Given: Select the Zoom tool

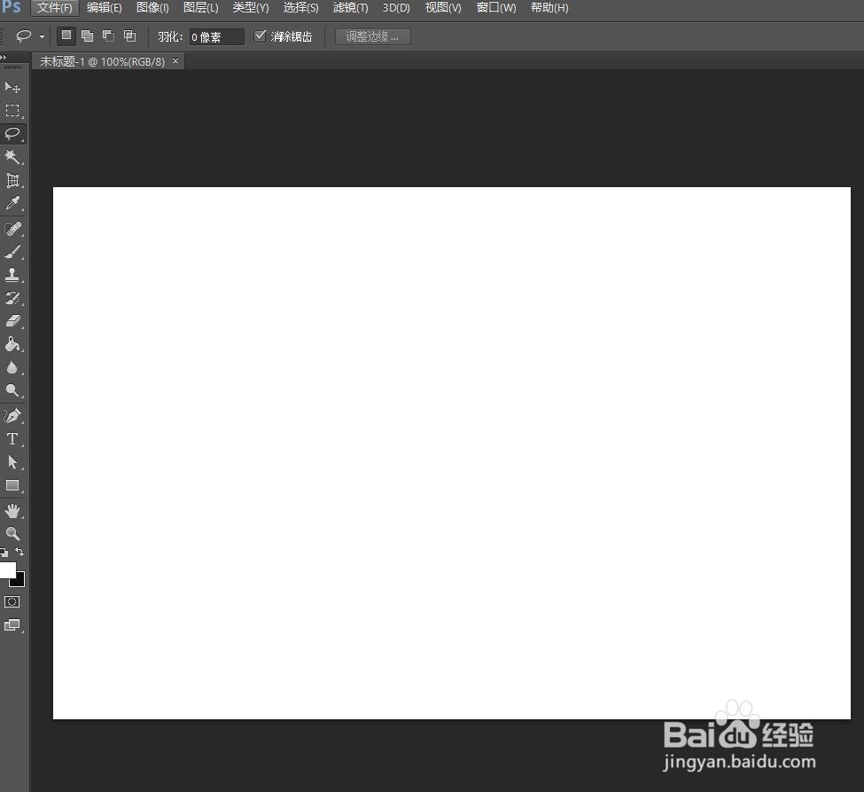Looking at the screenshot, I should [12, 533].
